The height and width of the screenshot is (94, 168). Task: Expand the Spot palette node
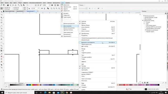144,24
